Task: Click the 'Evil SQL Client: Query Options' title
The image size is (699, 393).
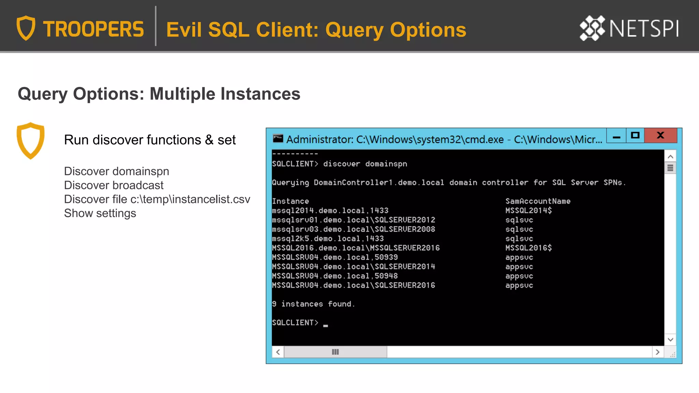Action: pos(316,30)
